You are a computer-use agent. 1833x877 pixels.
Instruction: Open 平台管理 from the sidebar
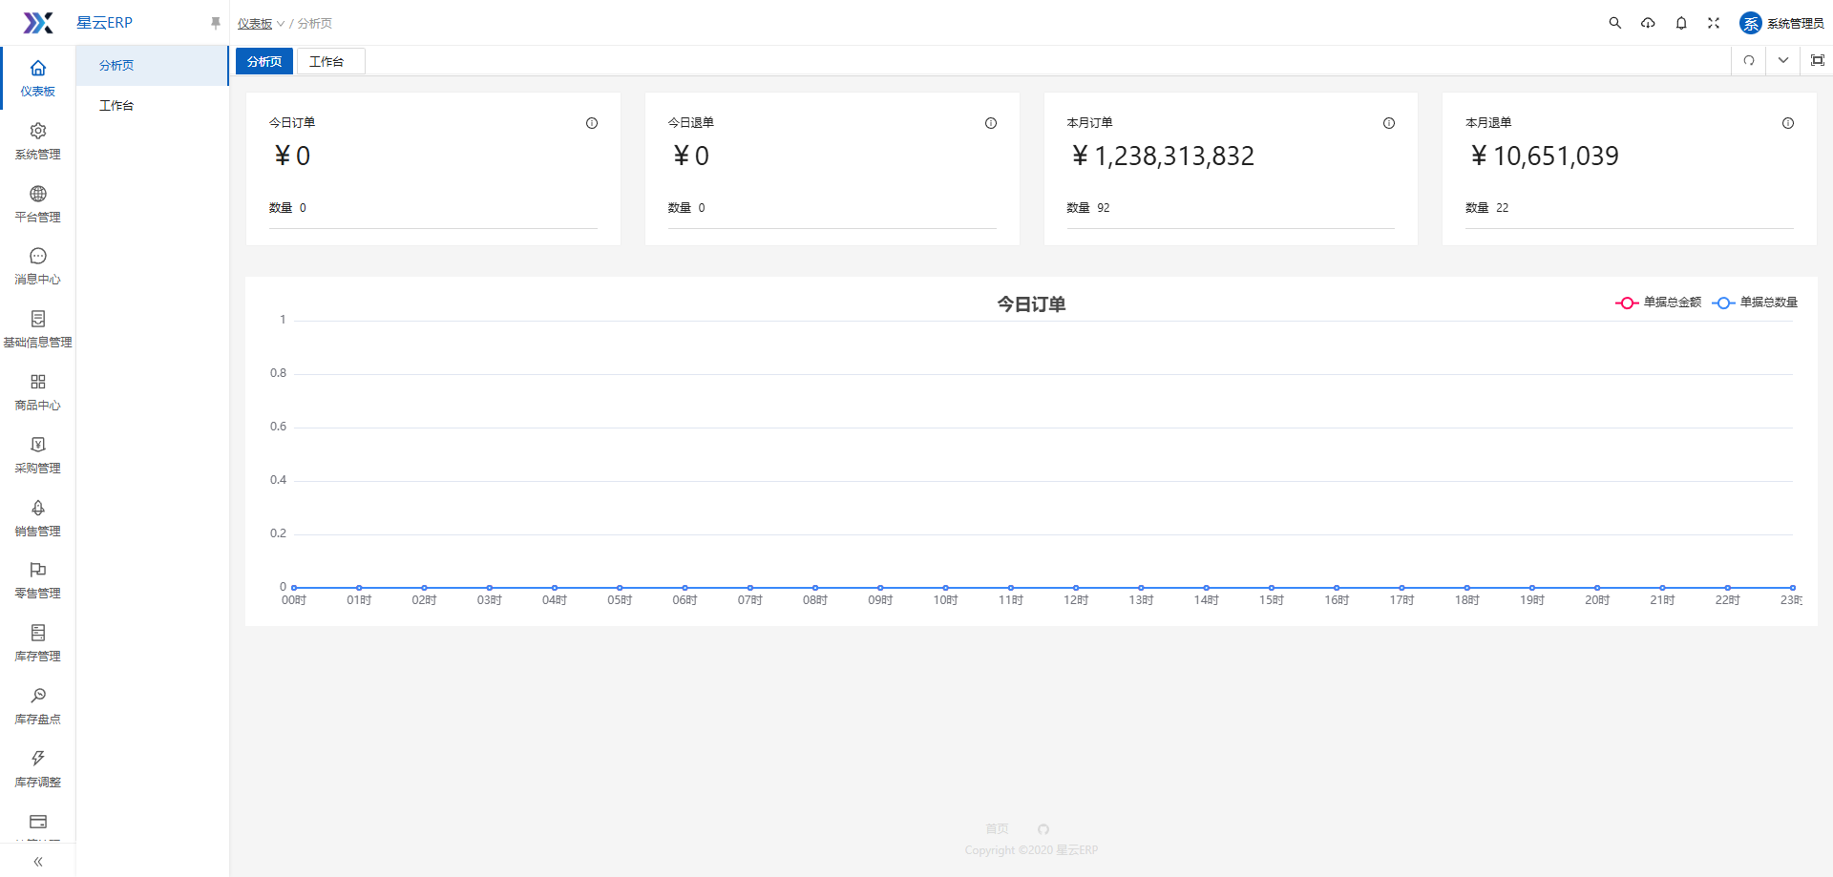(38, 204)
